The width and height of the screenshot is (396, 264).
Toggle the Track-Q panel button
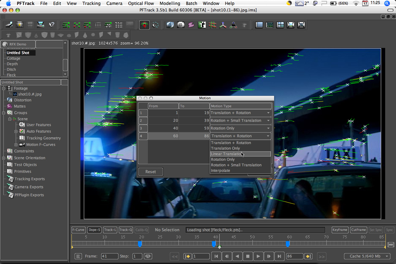point(126,230)
